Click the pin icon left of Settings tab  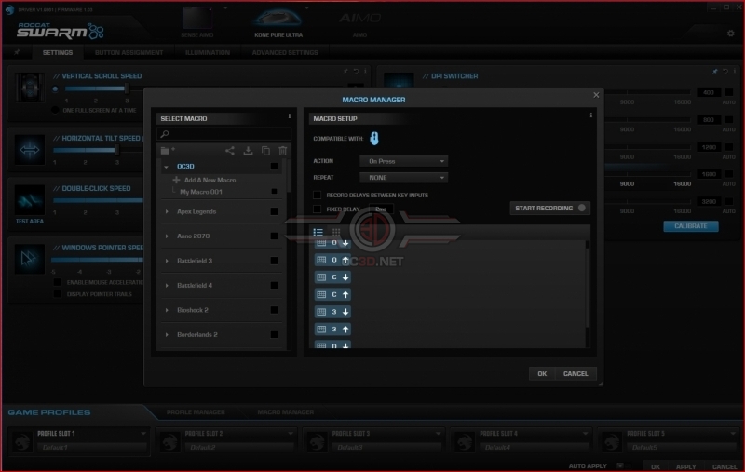tap(17, 52)
